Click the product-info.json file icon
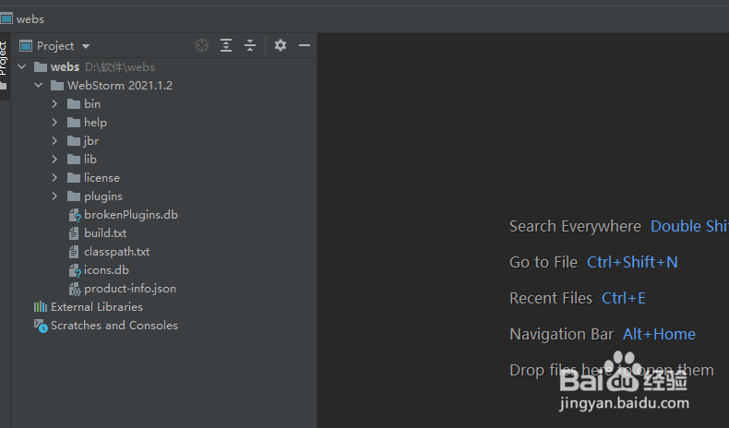Screen dimensions: 729x428 [x=75, y=289]
